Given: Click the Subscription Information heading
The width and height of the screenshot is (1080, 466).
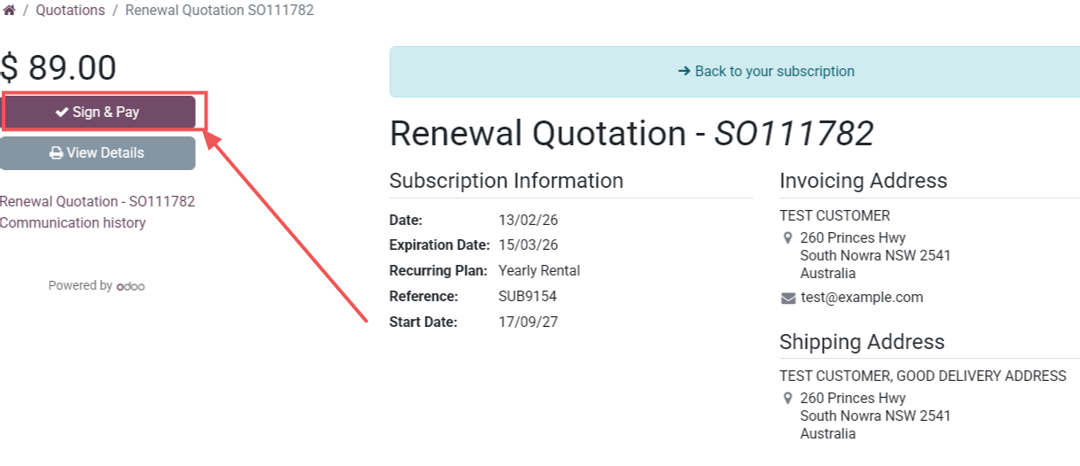Looking at the screenshot, I should click(506, 181).
